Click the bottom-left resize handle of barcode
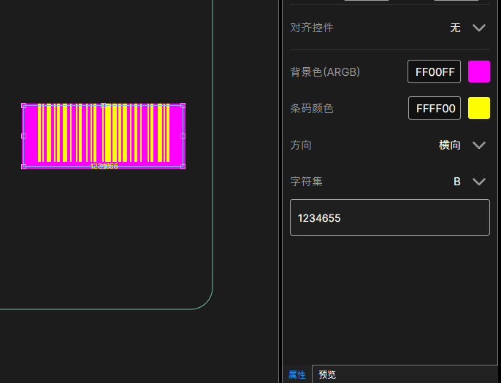Image resolution: width=501 pixels, height=383 pixels. 23,166
